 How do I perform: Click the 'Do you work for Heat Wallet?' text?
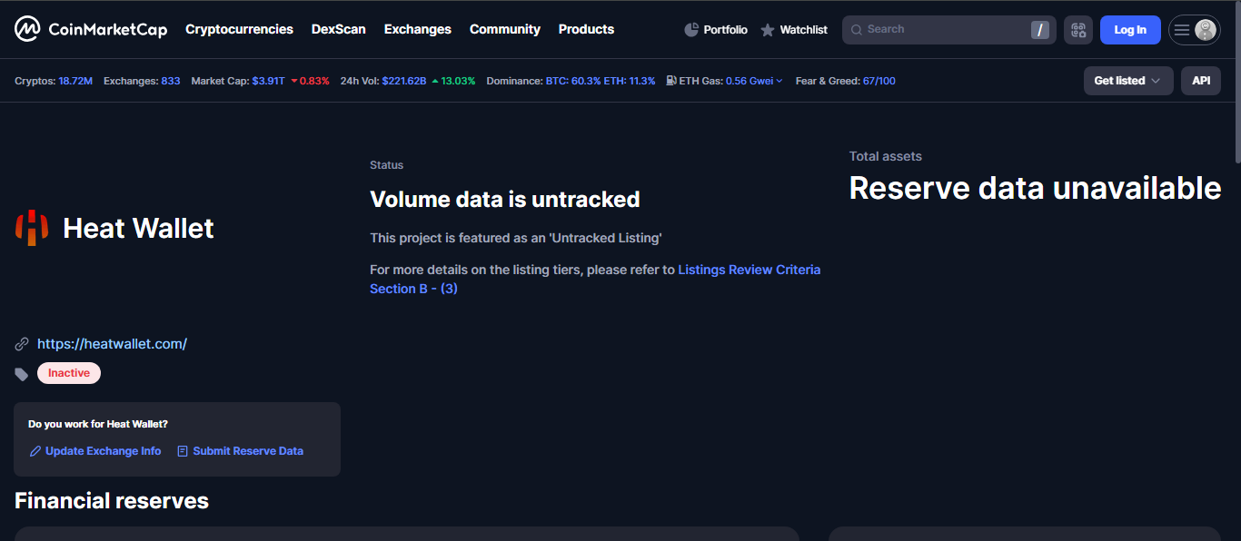(x=98, y=424)
